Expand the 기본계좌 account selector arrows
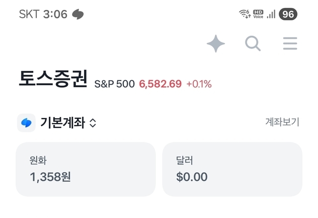 [92, 123]
